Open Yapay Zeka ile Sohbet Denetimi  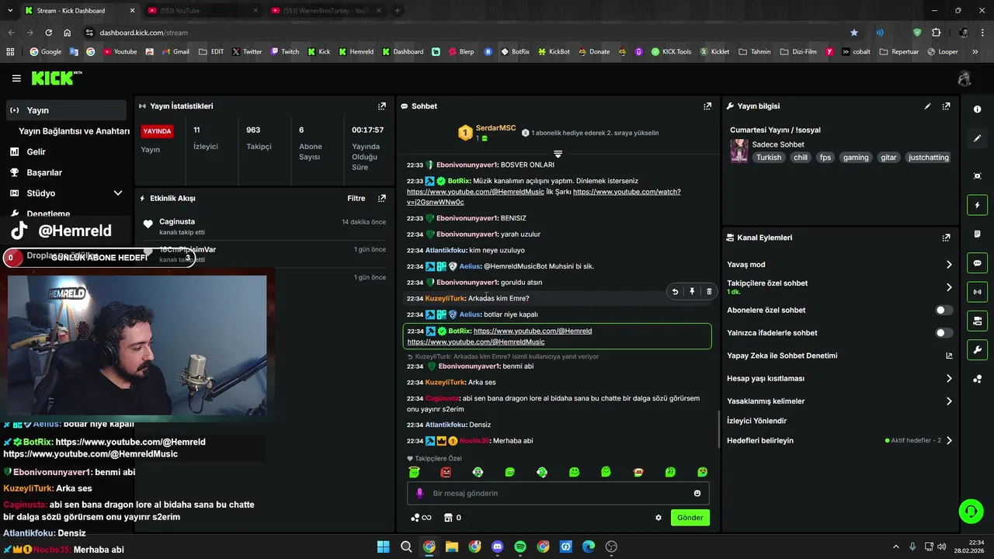pyautogui.click(x=839, y=356)
